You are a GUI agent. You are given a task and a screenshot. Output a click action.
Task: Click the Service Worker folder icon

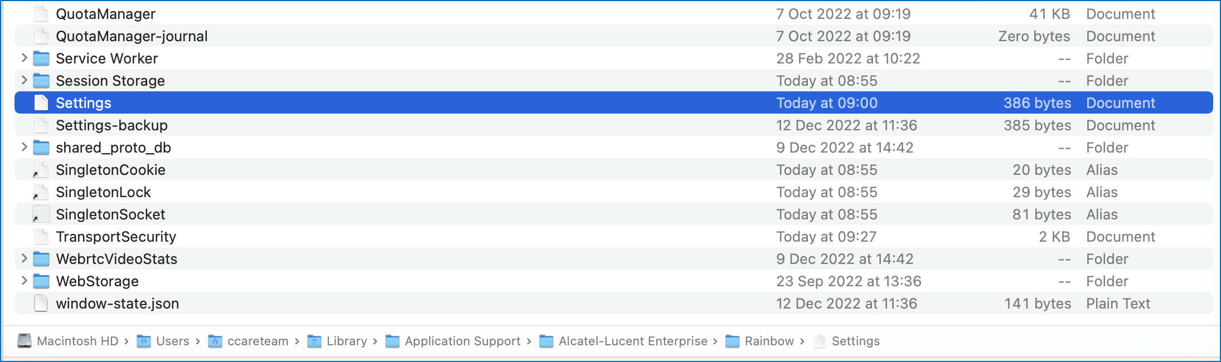pyautogui.click(x=41, y=58)
